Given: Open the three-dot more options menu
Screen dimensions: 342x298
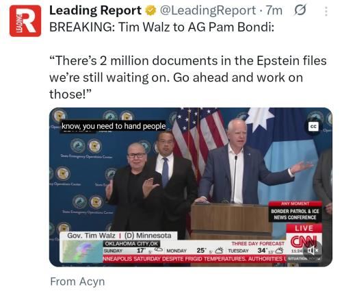Looking at the screenshot, I should [x=326, y=11].
